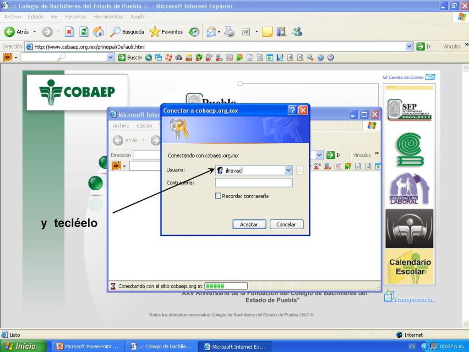Open the Mi Cuenta de Correo link

pos(409,77)
